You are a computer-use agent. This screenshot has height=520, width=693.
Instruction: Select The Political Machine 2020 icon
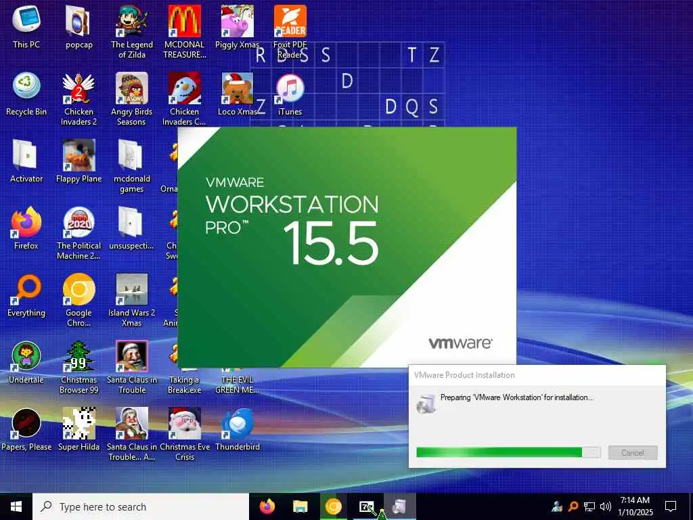tap(79, 233)
